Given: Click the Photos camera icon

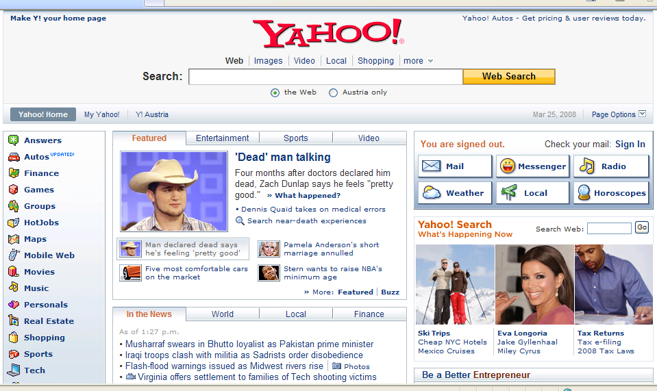Looking at the screenshot, I should 336,366.
